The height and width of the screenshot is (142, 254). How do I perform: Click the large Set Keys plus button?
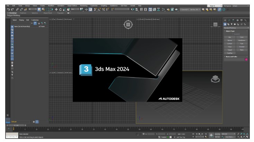click(x=211, y=135)
